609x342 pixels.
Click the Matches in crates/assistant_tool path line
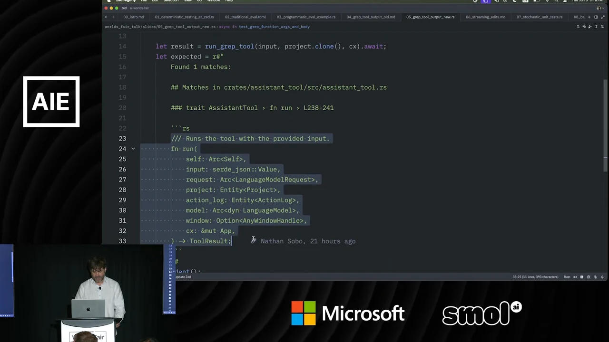279,87
